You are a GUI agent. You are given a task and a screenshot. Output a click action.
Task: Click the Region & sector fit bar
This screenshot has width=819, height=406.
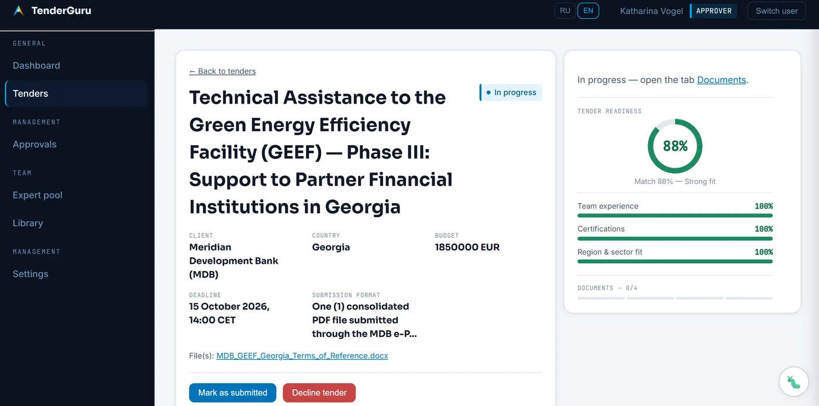coord(675,262)
